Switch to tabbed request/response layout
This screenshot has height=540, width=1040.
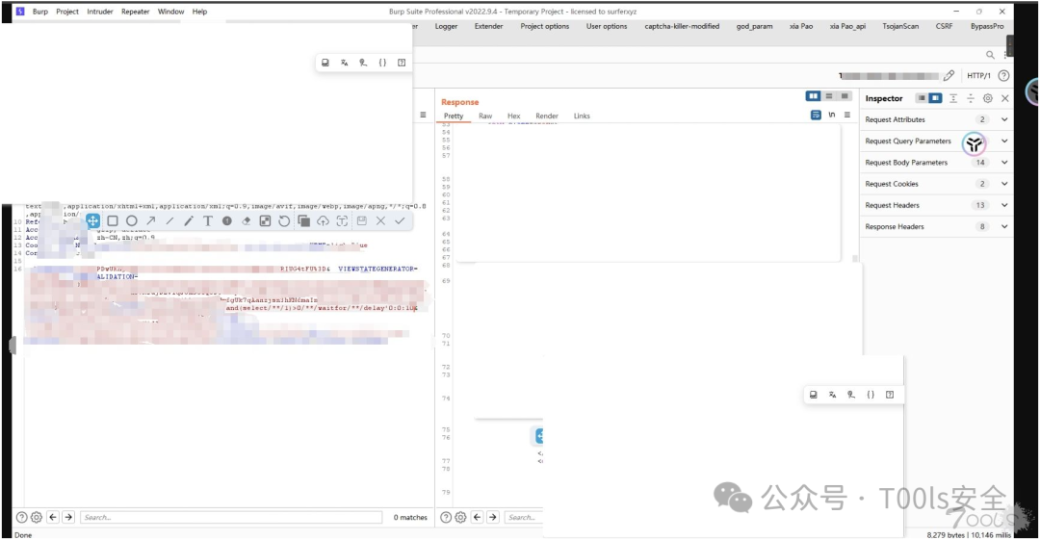(845, 96)
